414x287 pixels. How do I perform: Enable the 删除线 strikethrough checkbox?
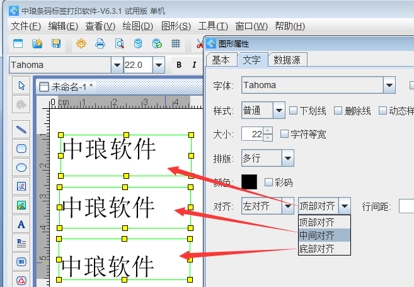pos(338,111)
